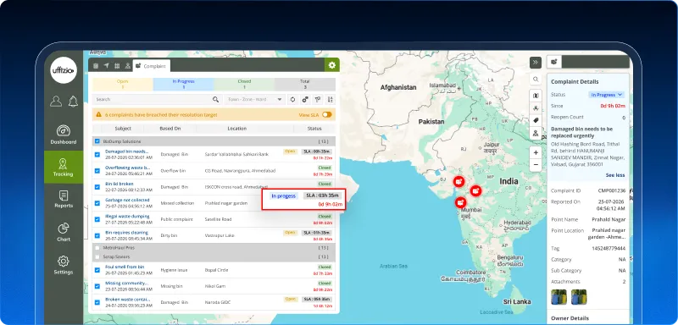Viewport: 678px width, 325px height.
Task: Click the person icon tab in panel header
Action: 128,66
